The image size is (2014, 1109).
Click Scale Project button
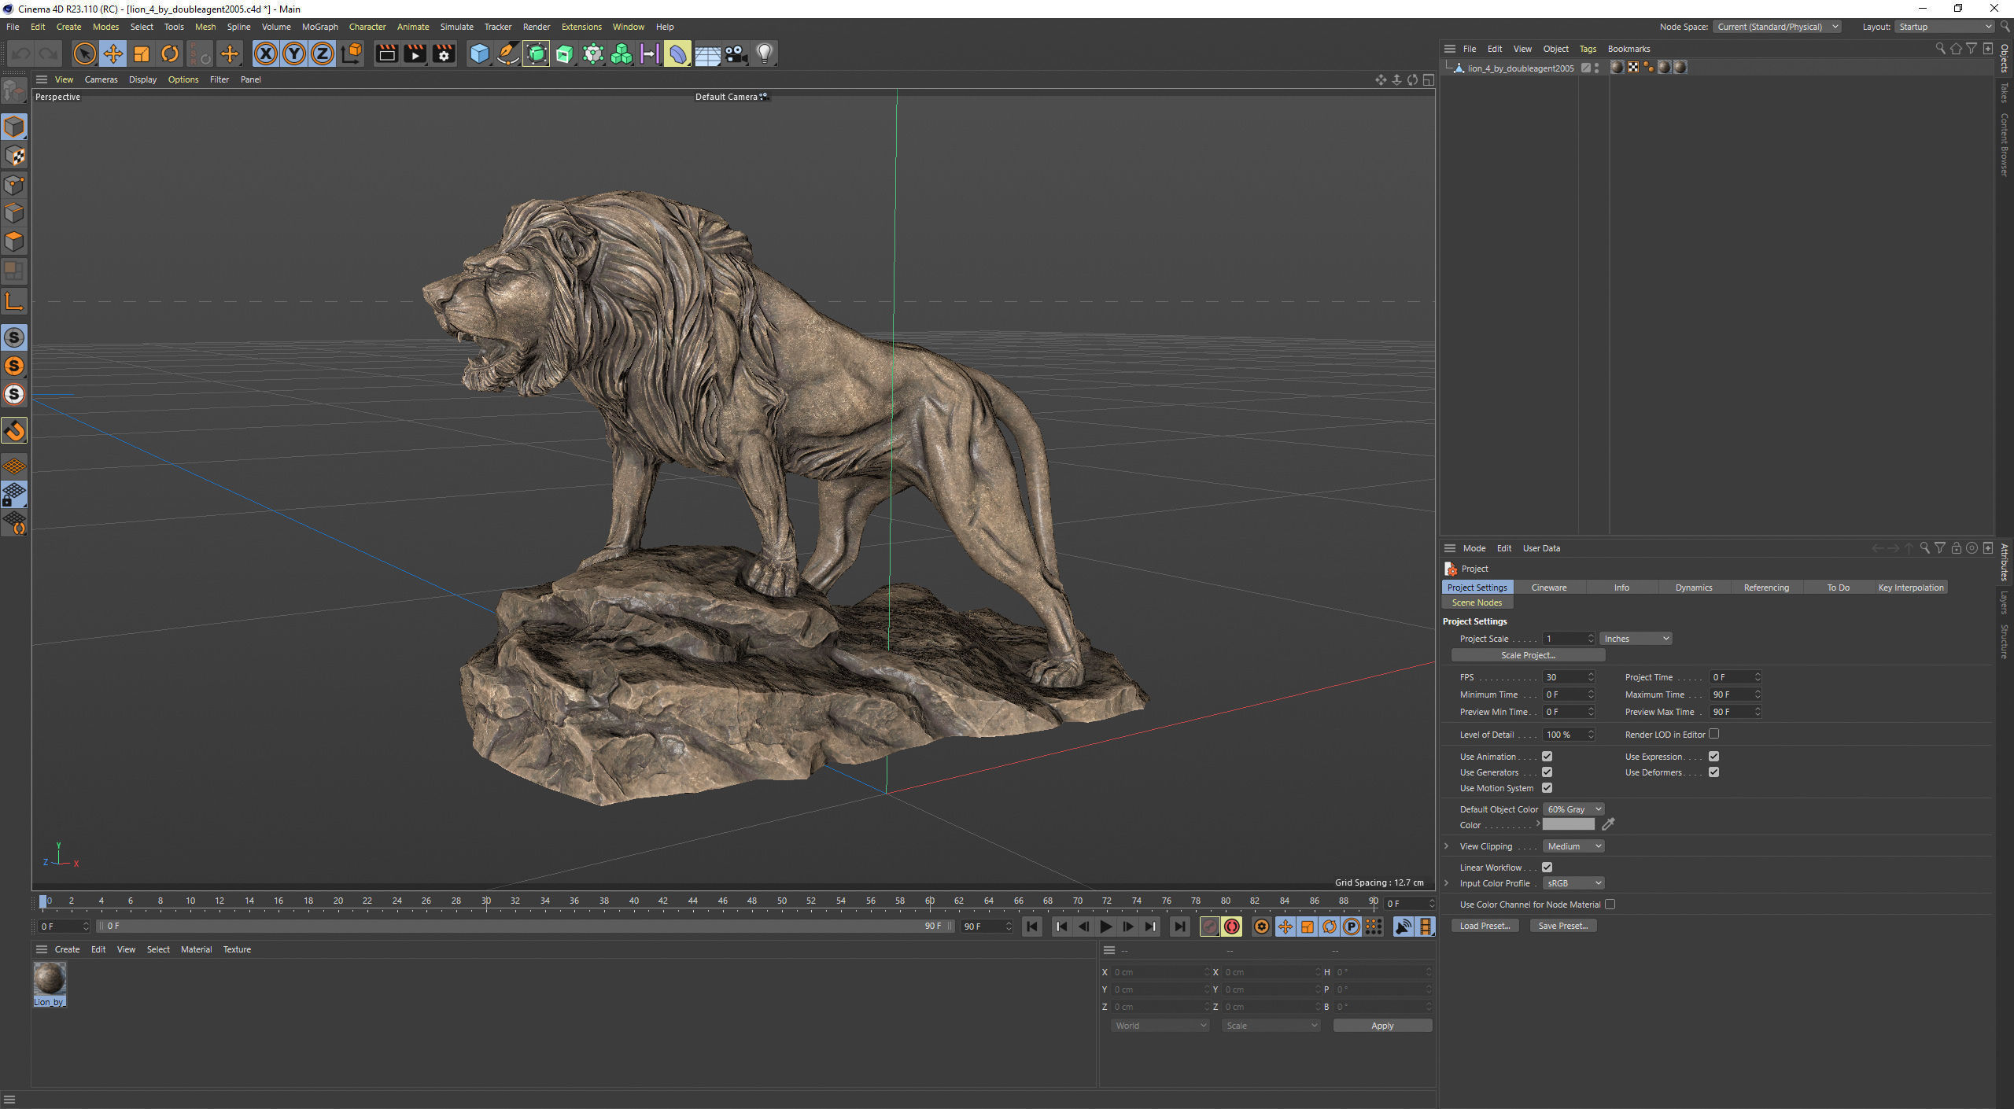[x=1528, y=655]
